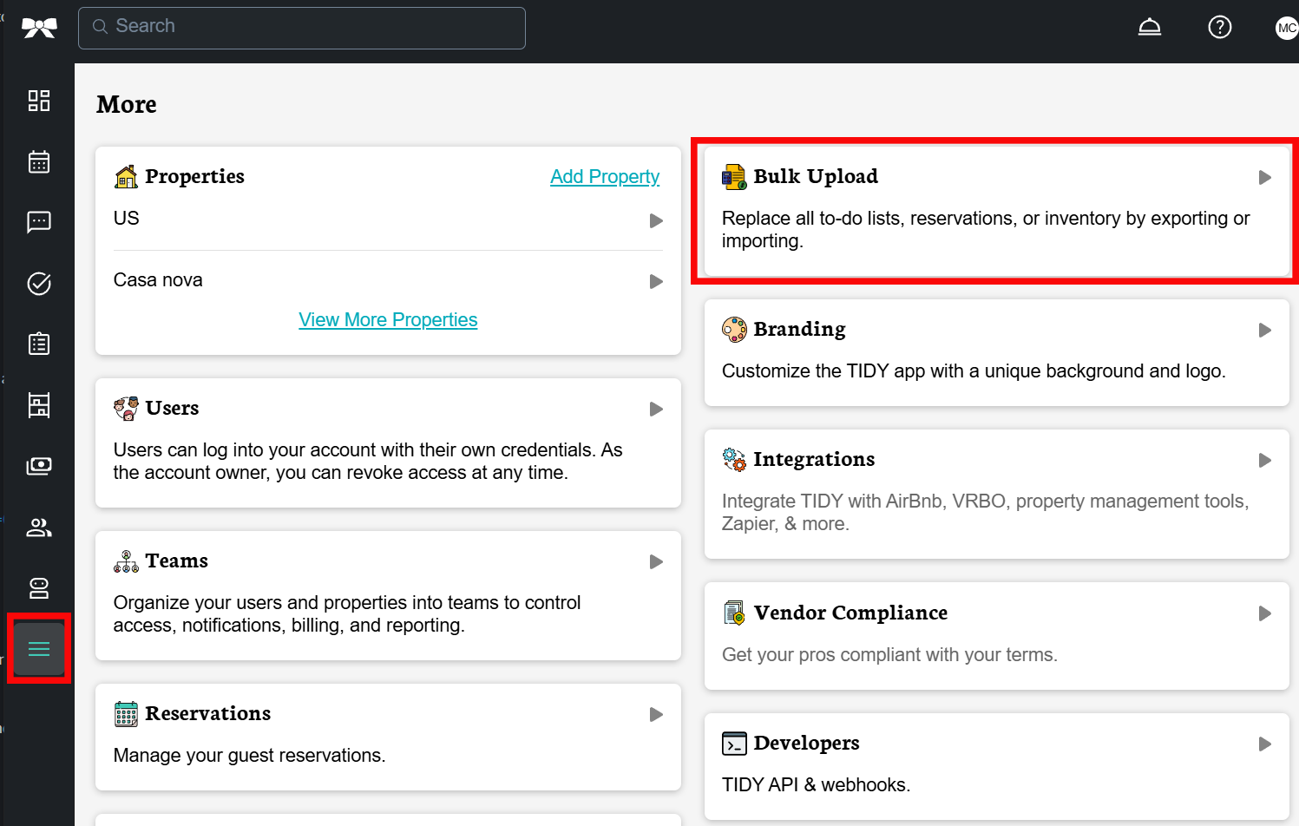Open the dashboard icon in sidebar
This screenshot has height=826, width=1299.
[x=39, y=101]
